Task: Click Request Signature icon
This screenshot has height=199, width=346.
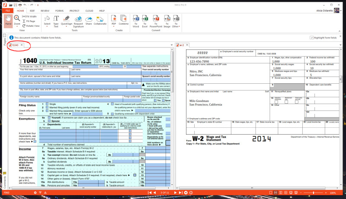Action: click(78, 22)
